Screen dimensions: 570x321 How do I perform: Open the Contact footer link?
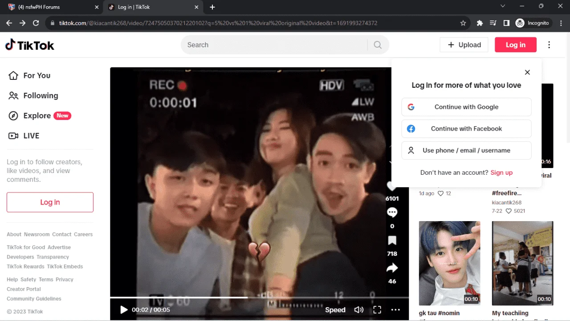(61, 235)
